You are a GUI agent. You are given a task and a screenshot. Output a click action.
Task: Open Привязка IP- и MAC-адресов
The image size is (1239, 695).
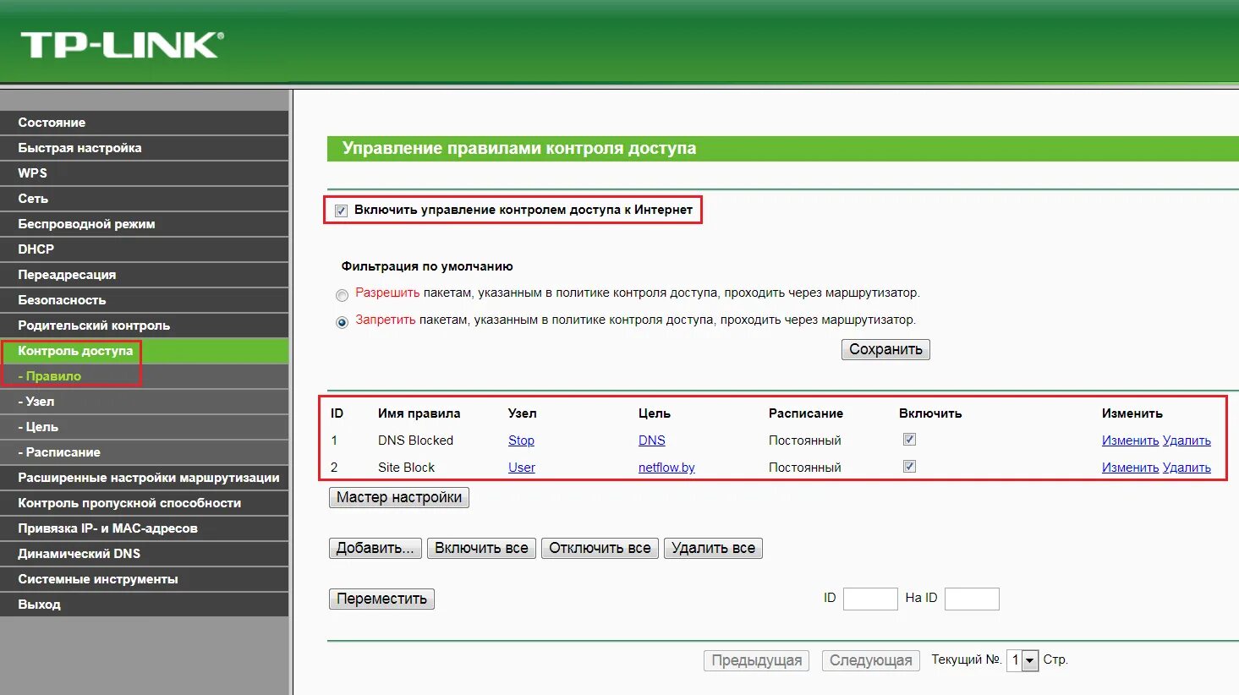[x=144, y=528]
